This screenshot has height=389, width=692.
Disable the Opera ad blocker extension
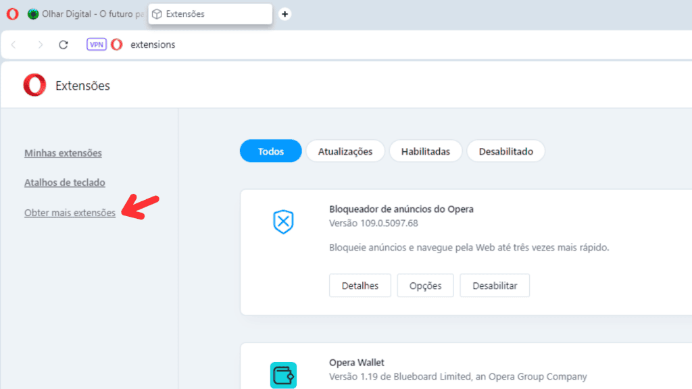pos(495,285)
